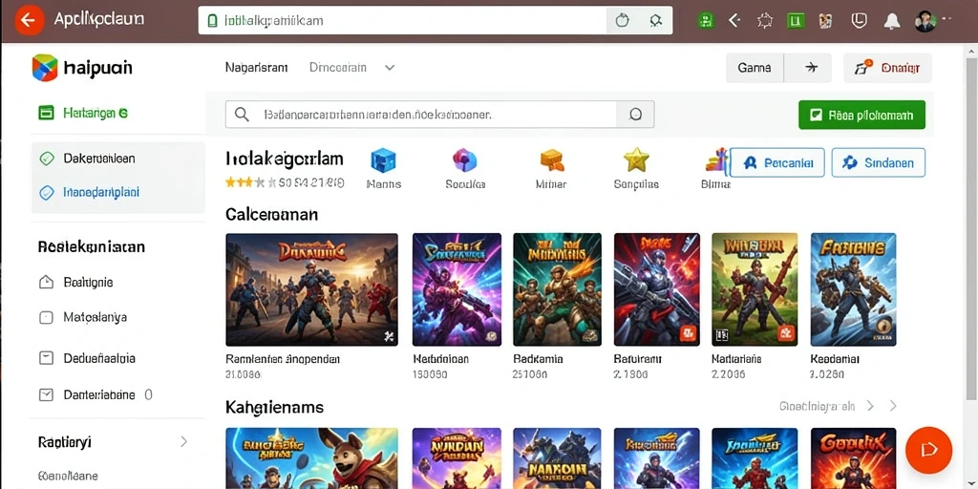Open the Badkamia game thumbnail
This screenshot has width=978, height=489.
pos(557,289)
